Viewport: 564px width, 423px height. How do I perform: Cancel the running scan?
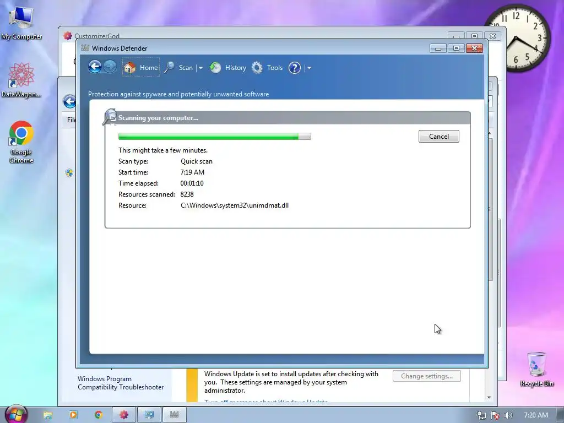439,137
